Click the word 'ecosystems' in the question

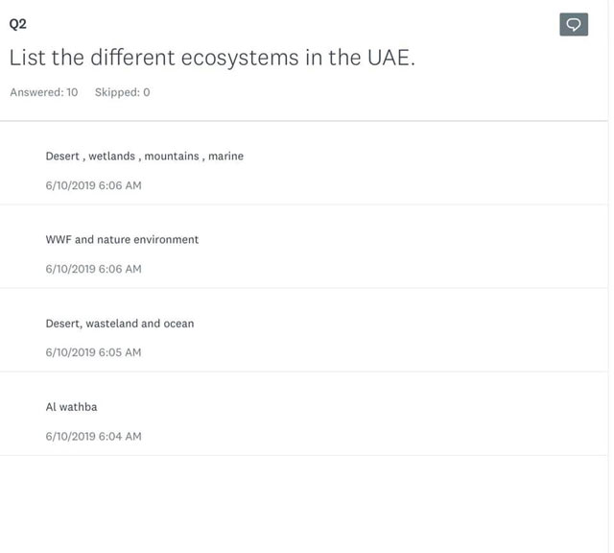tap(240, 59)
